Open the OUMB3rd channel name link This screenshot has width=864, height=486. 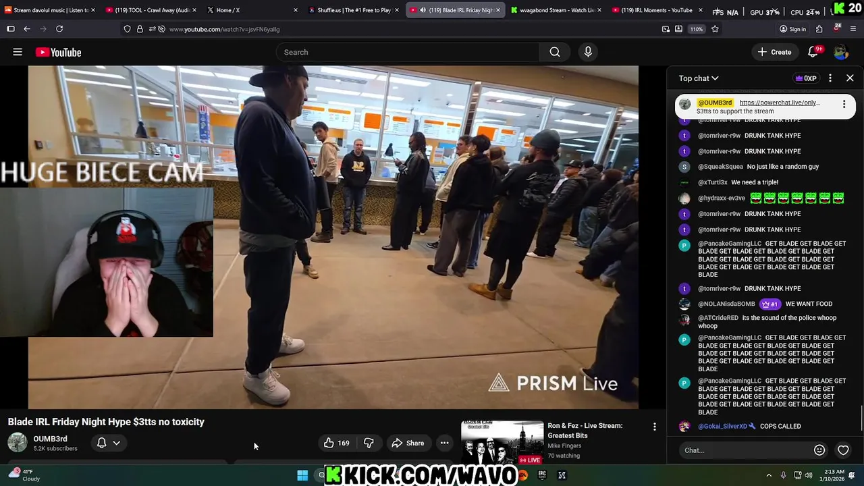pos(50,439)
